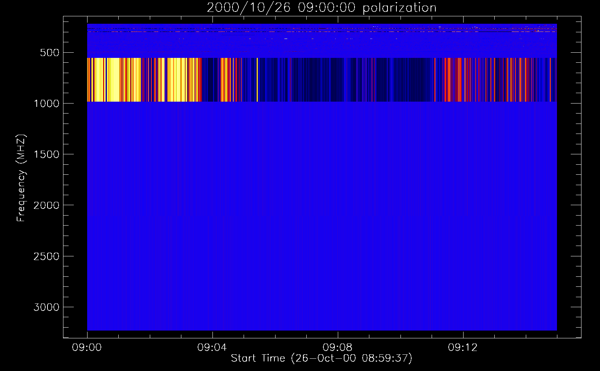Click the 2500 frequency tick label
This screenshot has width=600, height=371.
pos(46,256)
